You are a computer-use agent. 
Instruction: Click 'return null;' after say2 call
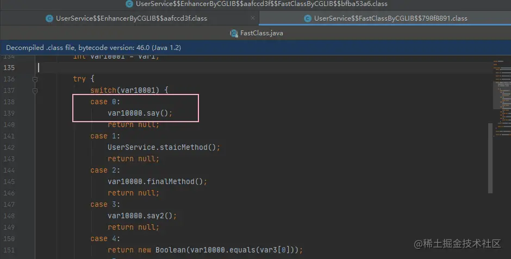coord(133,227)
